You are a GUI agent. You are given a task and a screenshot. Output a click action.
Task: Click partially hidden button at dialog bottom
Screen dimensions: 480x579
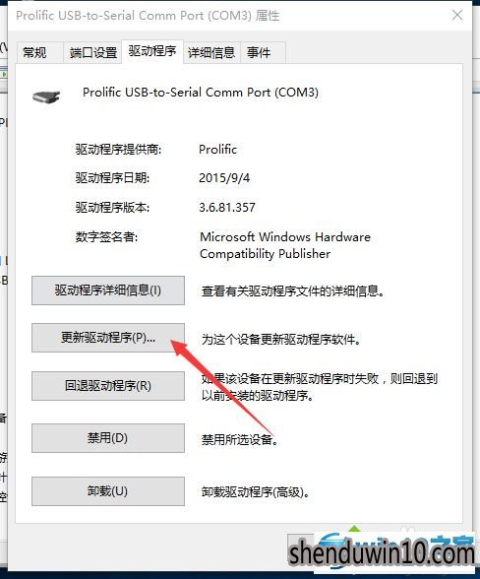(300, 547)
